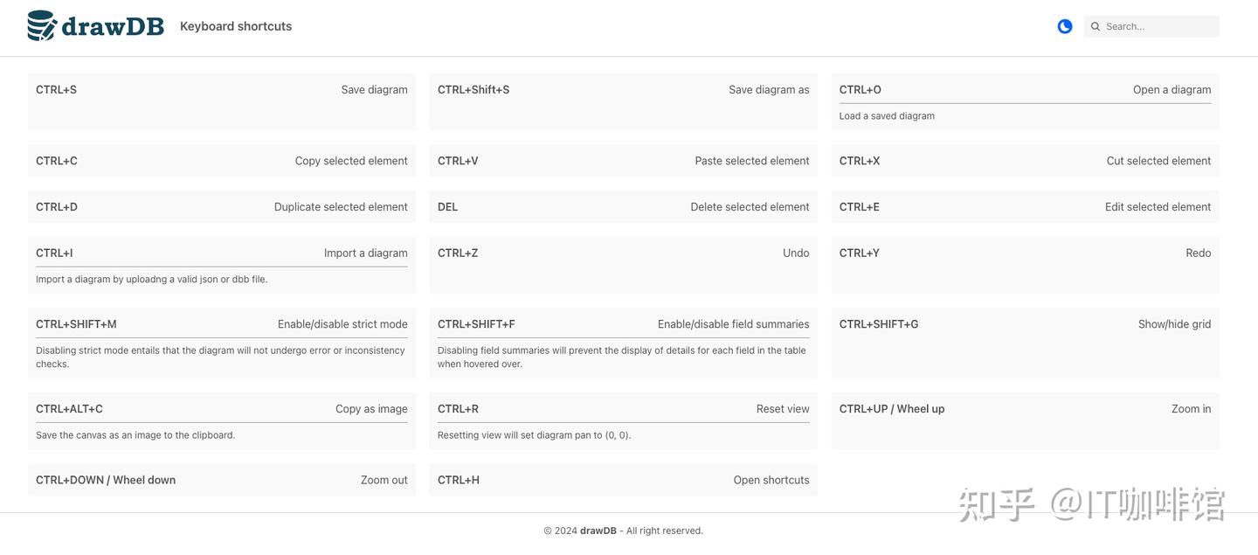This screenshot has width=1258, height=555.
Task: Select the CTRL+R Reset view card
Action: [x=624, y=420]
